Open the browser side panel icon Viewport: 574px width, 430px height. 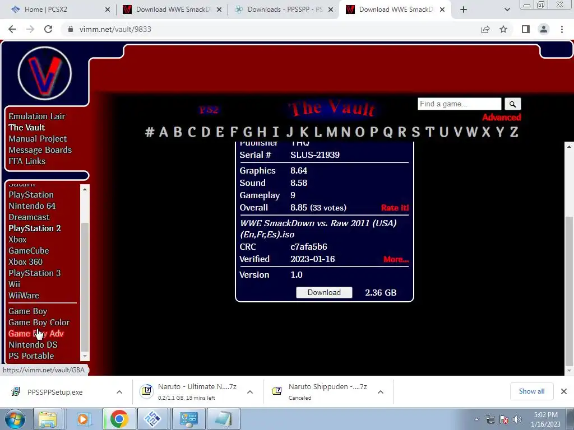526,29
